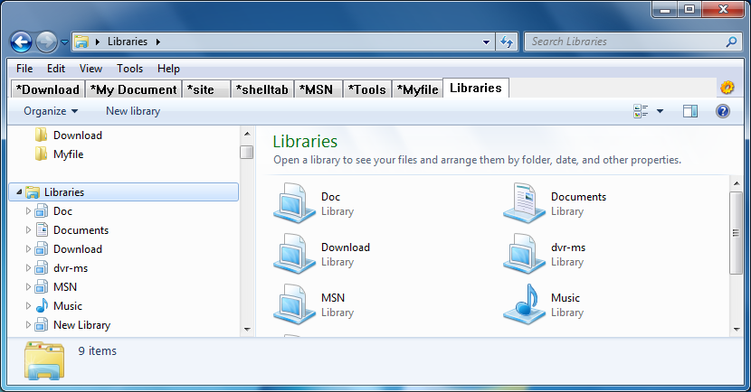The image size is (751, 392).
Task: Click the navigation pane scroll up arrow
Action: pyautogui.click(x=247, y=134)
